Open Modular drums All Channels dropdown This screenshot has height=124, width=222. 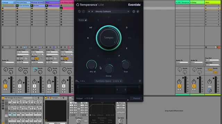click(x=38, y=54)
